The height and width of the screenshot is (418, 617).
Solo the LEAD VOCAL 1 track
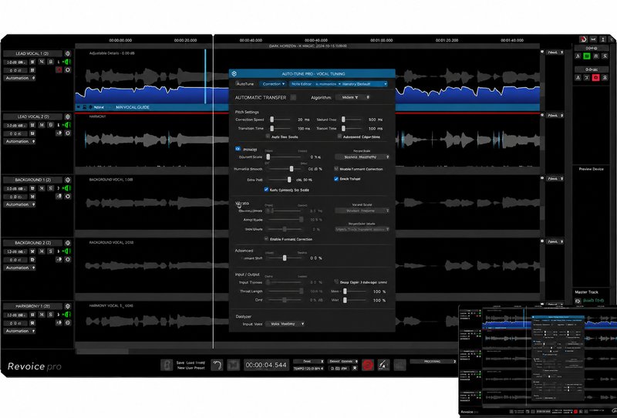50,62
